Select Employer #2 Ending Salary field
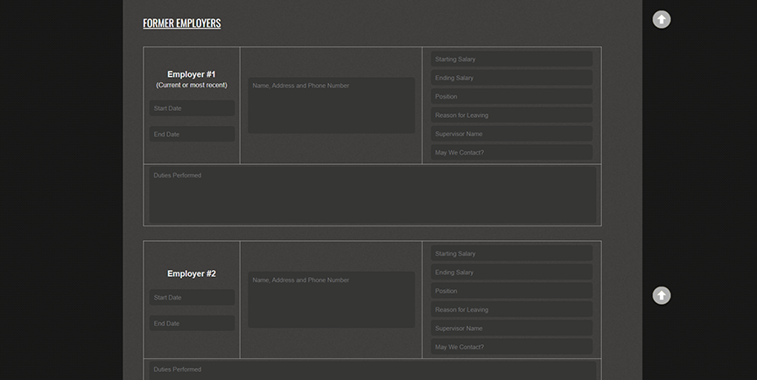 (511, 273)
